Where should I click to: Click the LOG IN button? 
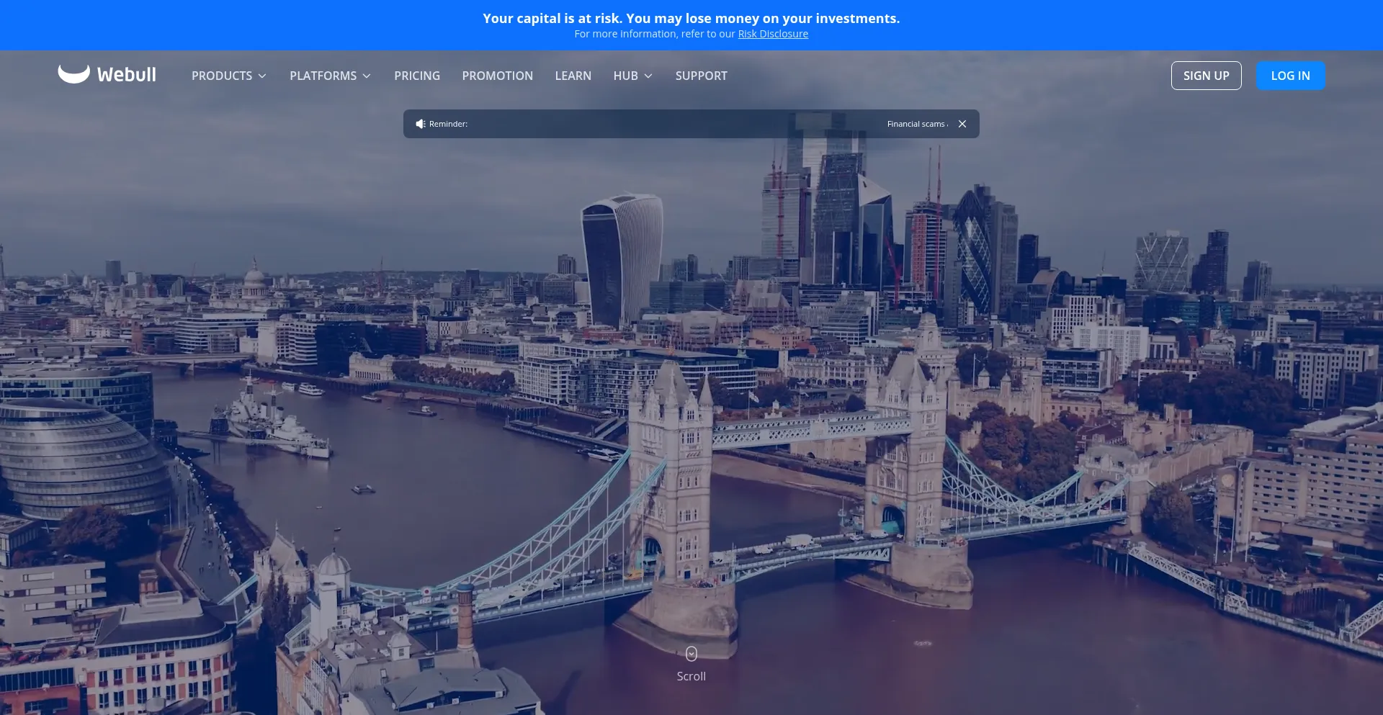click(x=1290, y=76)
